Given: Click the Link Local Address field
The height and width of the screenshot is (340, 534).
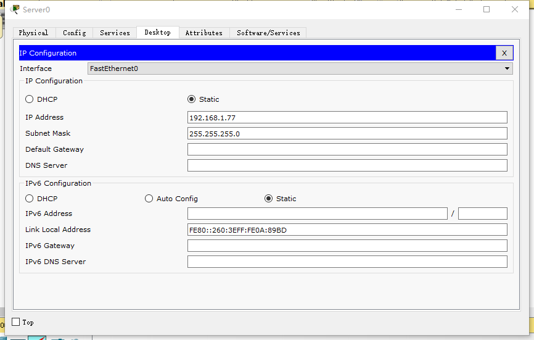Looking at the screenshot, I should pyautogui.click(x=347, y=230).
